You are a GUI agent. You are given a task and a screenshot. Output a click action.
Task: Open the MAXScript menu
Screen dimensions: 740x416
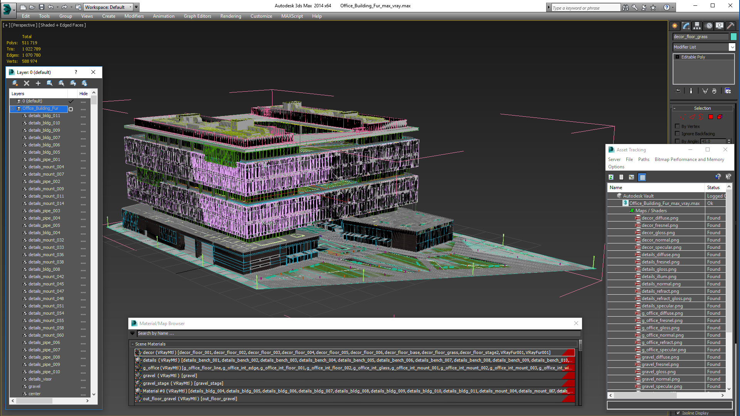pos(292,16)
